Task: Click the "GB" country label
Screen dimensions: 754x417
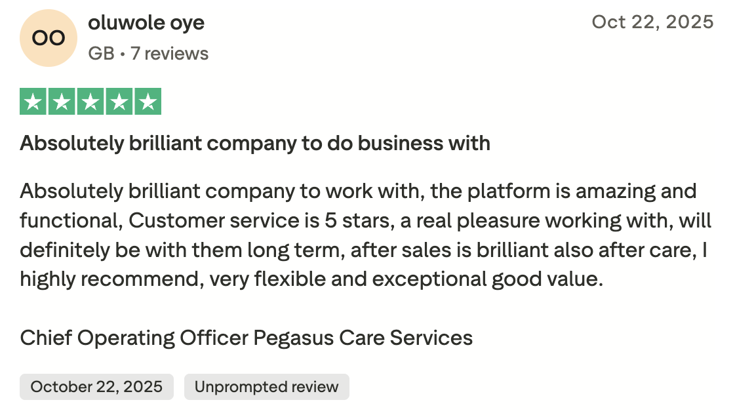Action: click(x=101, y=53)
